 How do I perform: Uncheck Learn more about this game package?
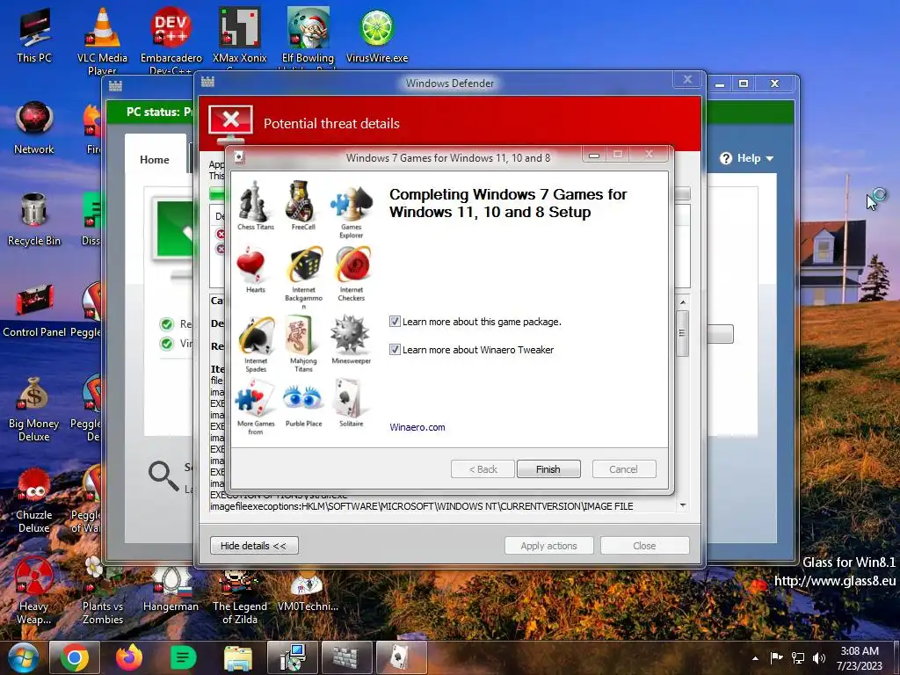pyautogui.click(x=395, y=322)
